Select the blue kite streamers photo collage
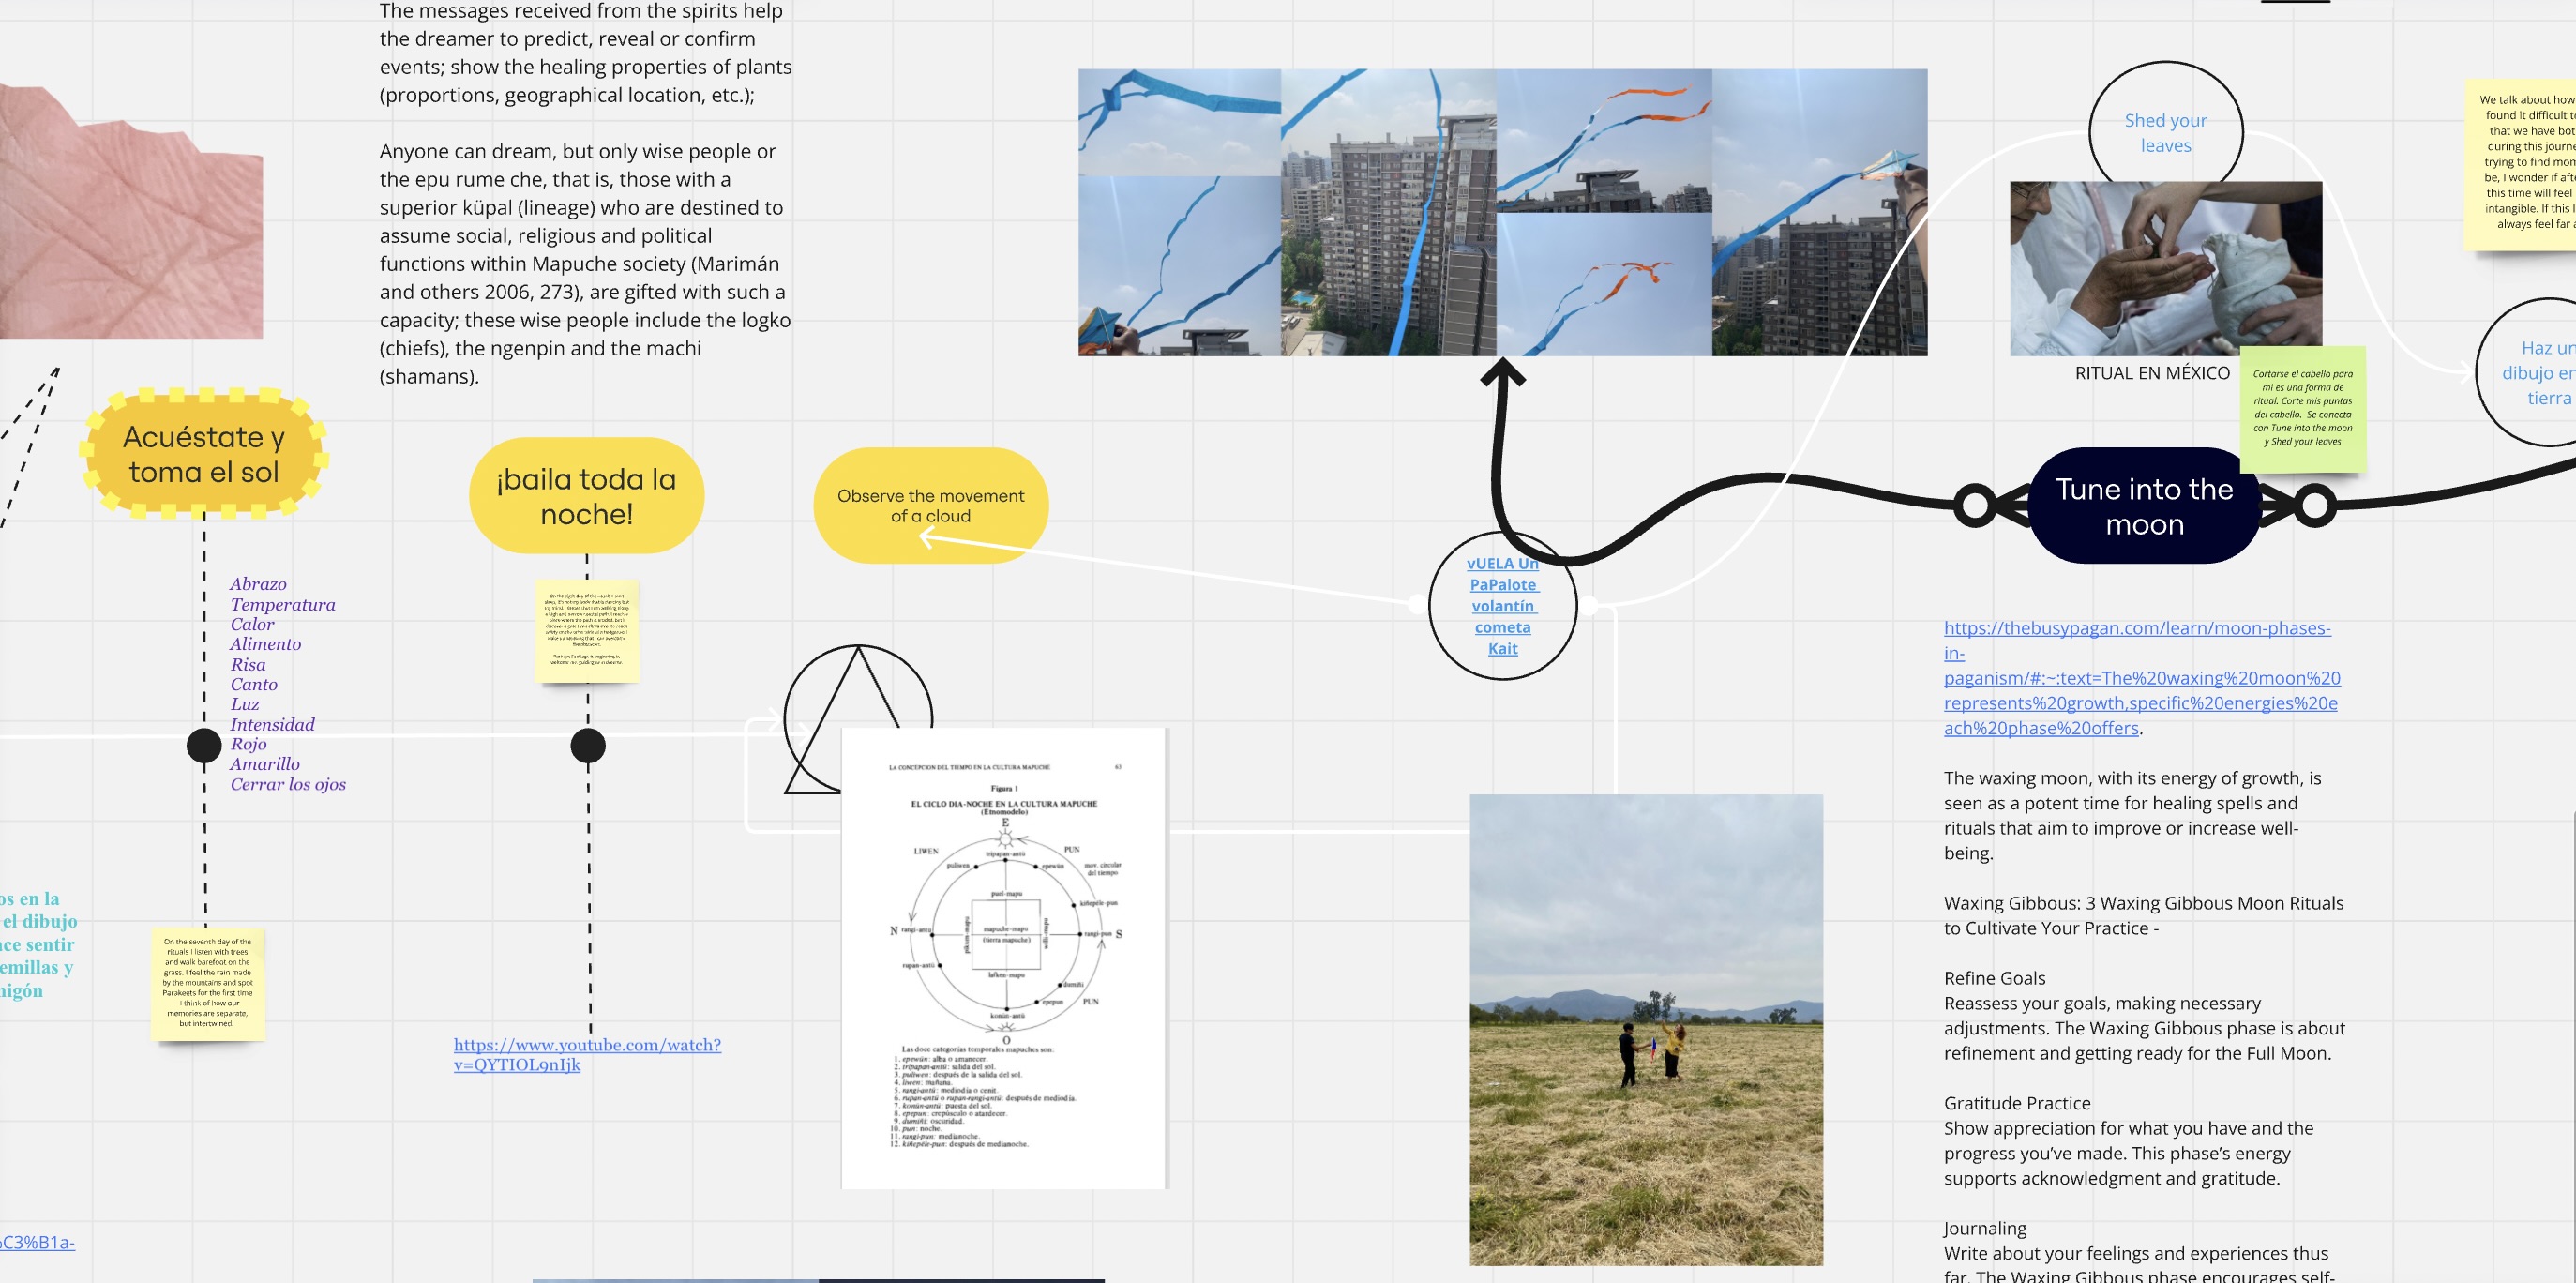 [x=1502, y=212]
